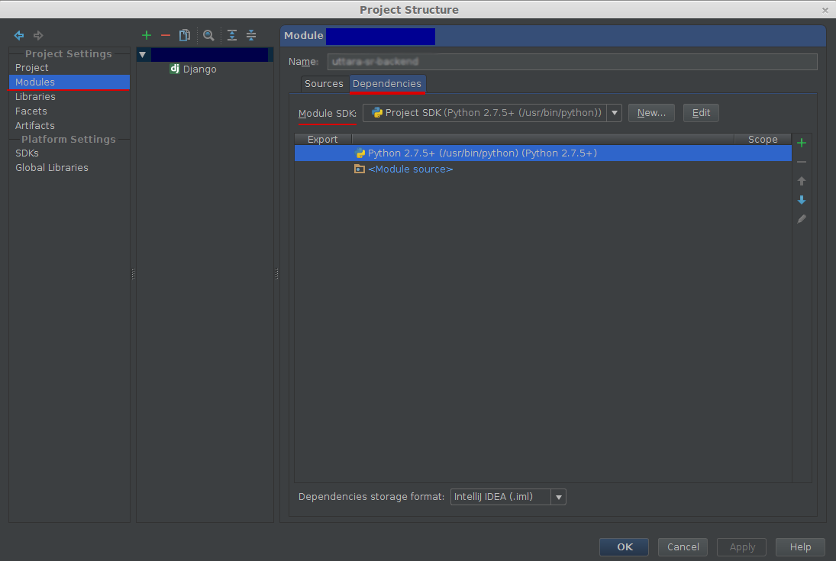Select Modules in Project Settings
Viewport: 836px width, 561px height.
[69, 82]
